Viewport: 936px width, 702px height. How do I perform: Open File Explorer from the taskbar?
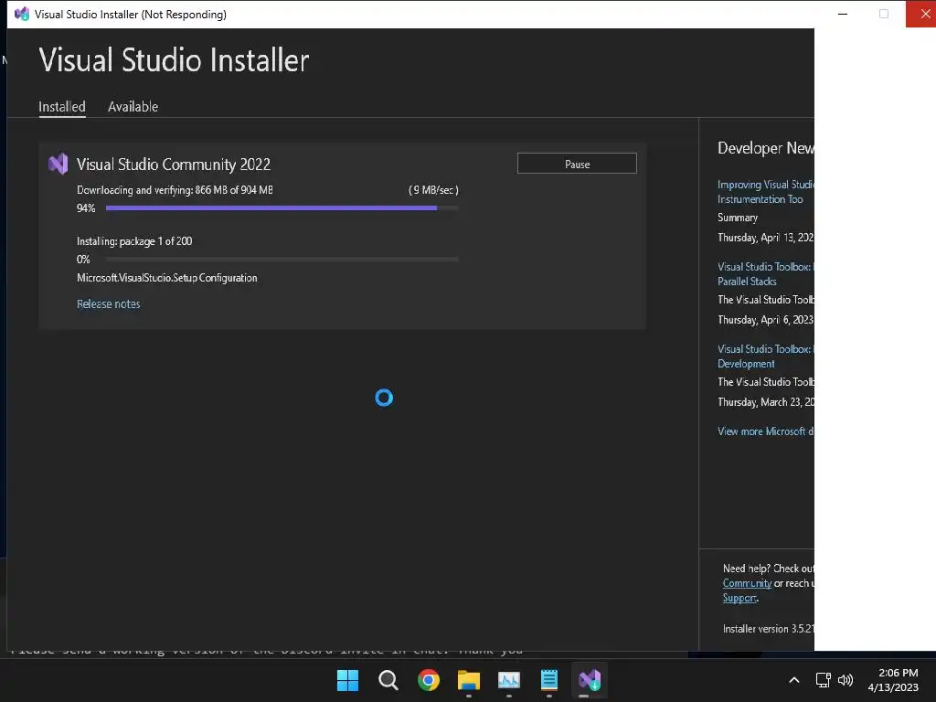click(469, 680)
